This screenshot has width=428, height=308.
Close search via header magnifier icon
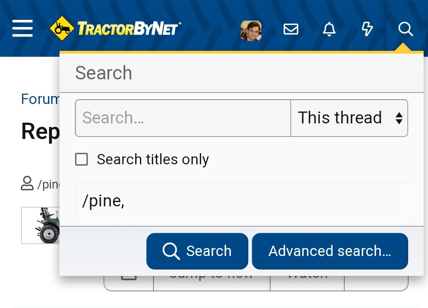[x=405, y=29]
